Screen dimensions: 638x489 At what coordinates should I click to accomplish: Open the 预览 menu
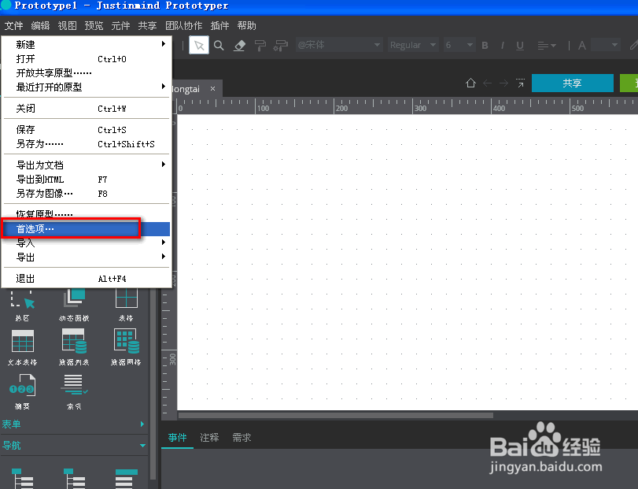pos(94,26)
